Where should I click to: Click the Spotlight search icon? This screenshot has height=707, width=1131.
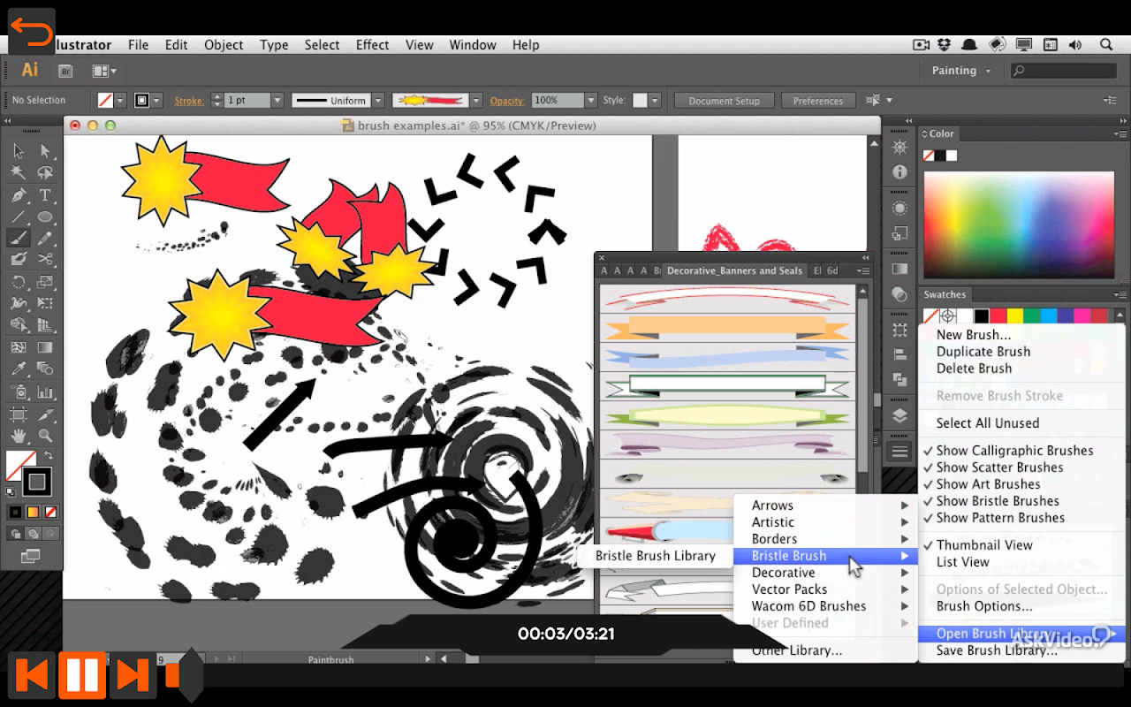click(1106, 45)
